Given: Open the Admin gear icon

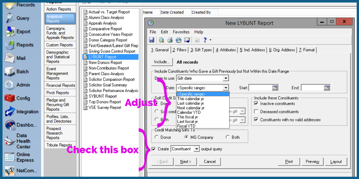Looking at the screenshot, I should tap(10, 85).
